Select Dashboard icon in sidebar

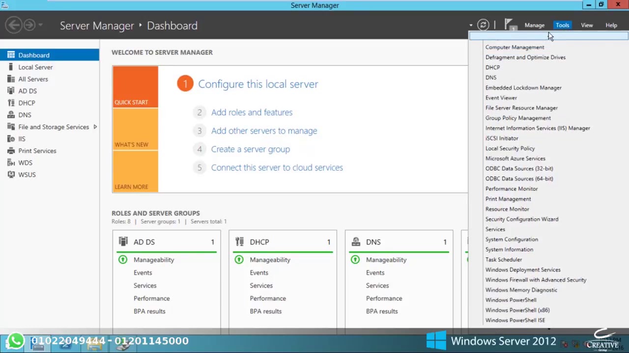[x=11, y=55]
